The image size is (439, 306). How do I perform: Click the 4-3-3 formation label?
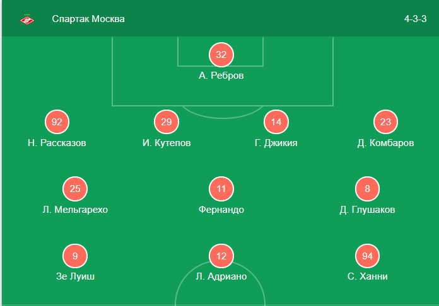pos(416,19)
